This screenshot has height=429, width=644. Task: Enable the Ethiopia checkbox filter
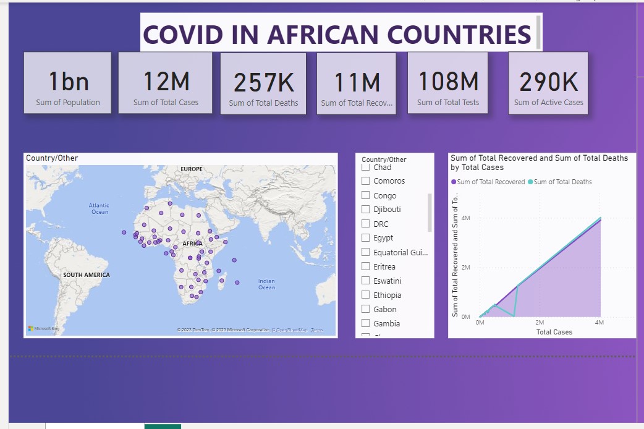tap(365, 295)
